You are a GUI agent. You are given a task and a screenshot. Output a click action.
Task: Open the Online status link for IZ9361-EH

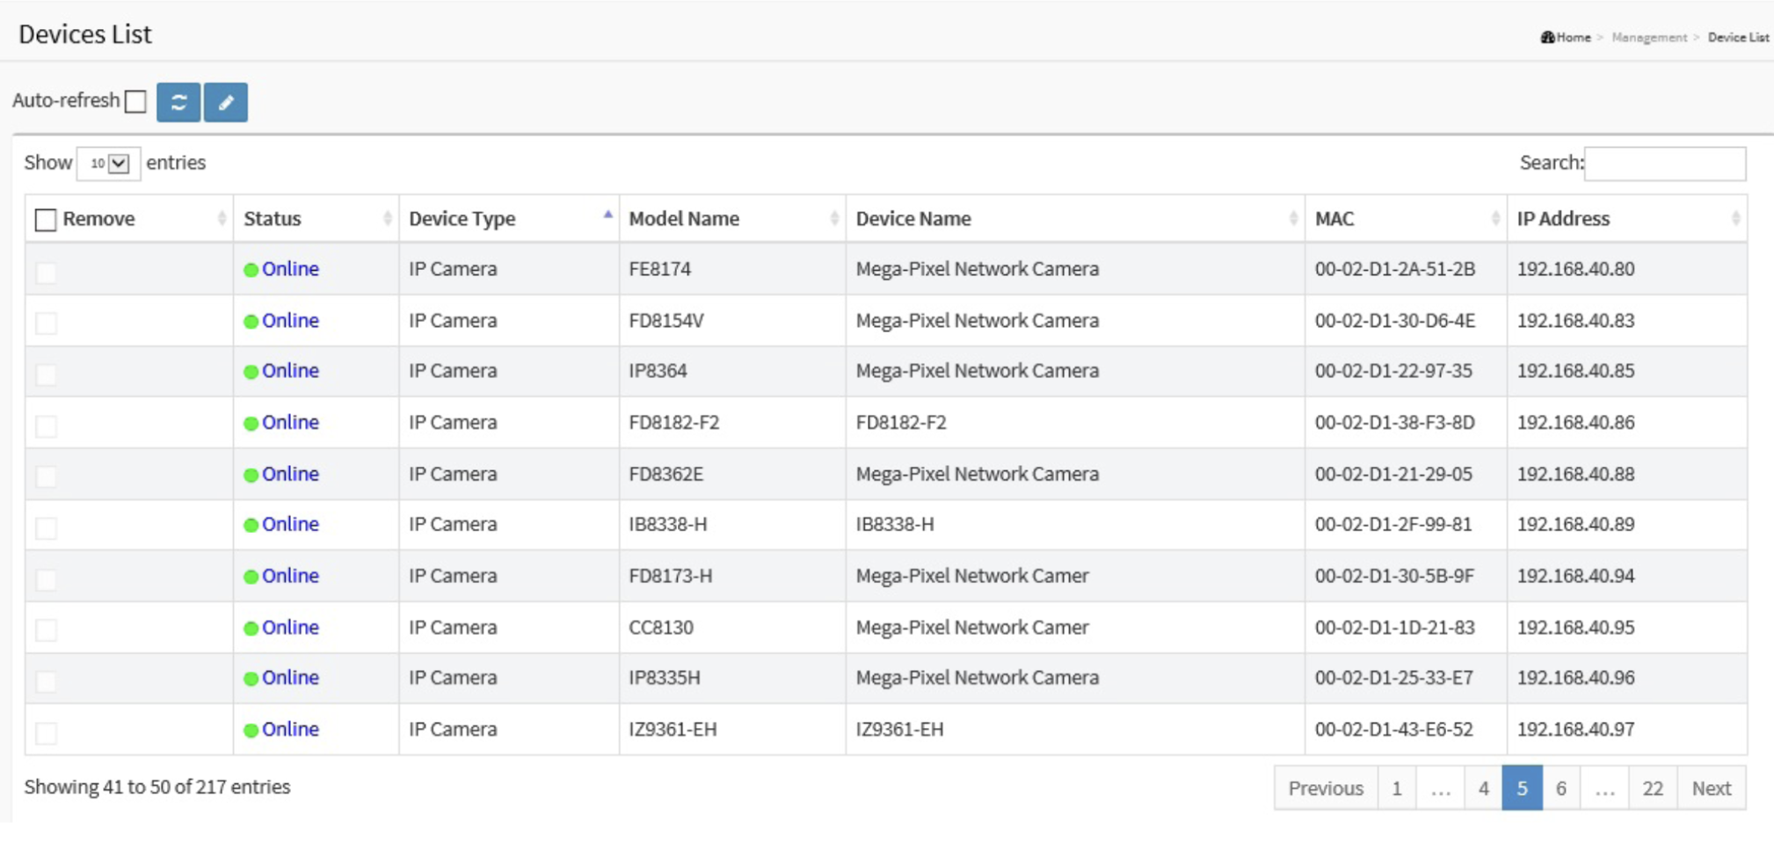coord(290,729)
